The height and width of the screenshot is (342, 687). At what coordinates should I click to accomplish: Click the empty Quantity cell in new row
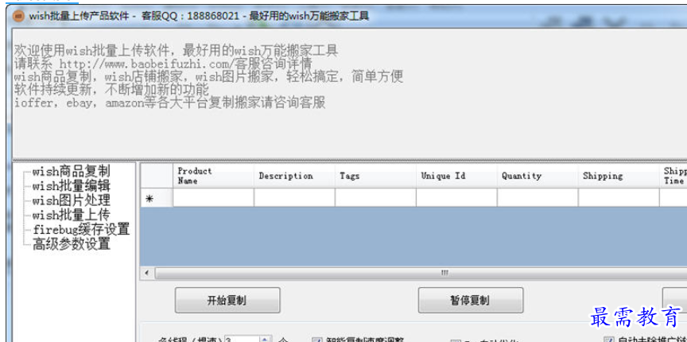click(x=538, y=198)
